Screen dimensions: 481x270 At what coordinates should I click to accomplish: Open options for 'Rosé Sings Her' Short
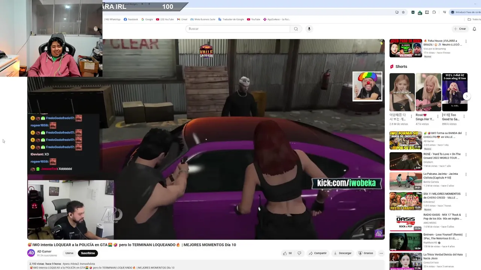pyautogui.click(x=437, y=117)
